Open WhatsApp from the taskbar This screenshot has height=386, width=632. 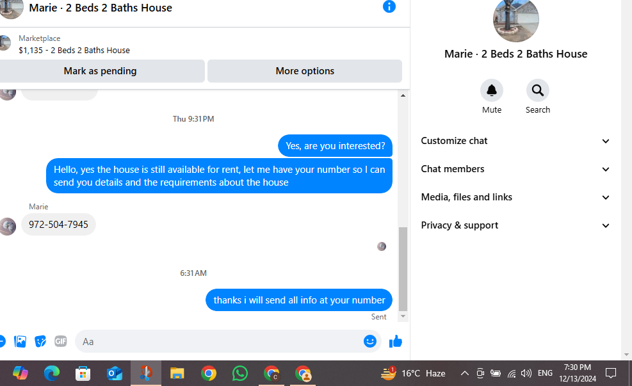coord(240,373)
